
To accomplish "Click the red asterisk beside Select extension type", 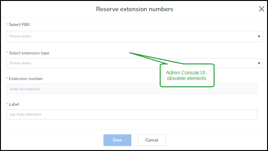I will point(7,53).
